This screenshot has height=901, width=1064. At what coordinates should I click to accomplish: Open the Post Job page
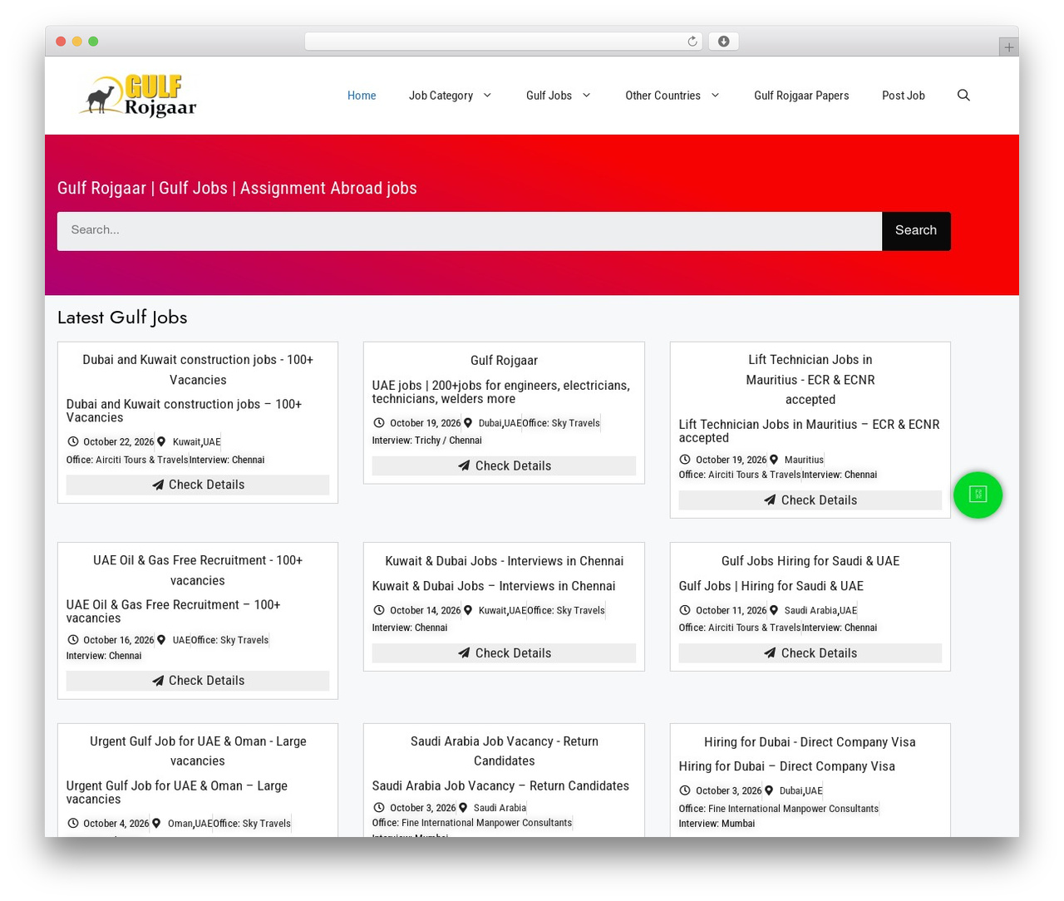(904, 96)
